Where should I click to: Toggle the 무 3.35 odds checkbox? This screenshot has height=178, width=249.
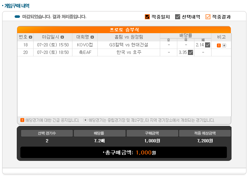coord(190,52)
